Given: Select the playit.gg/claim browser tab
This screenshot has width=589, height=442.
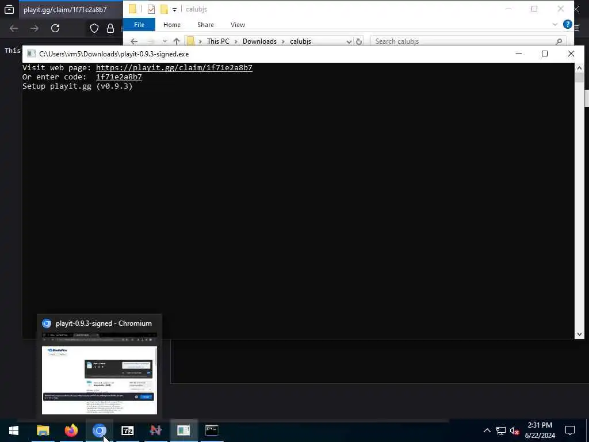Looking at the screenshot, I should click(70, 9).
